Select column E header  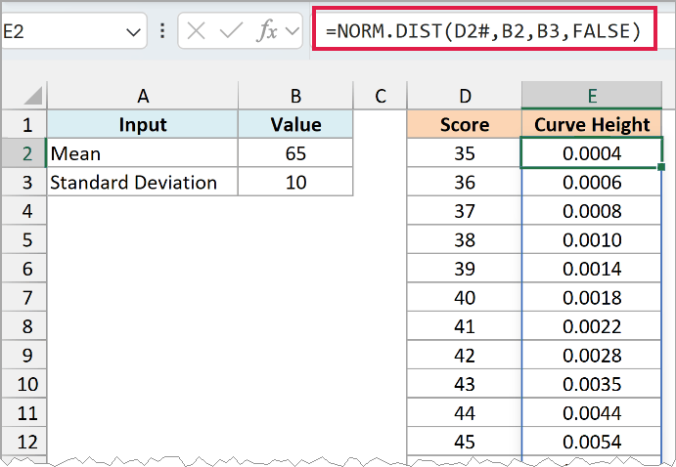592,96
